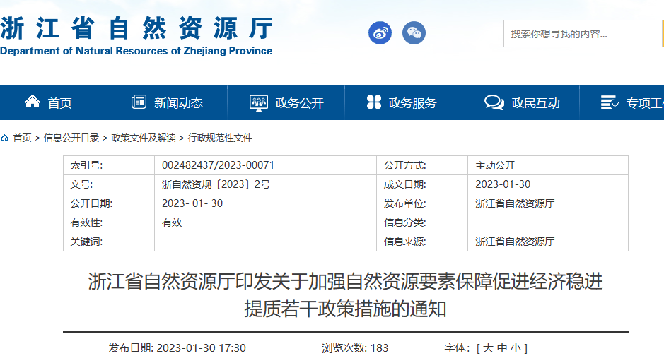Open the 新闻动态 navigation menu
The image size is (664, 363).
pyautogui.click(x=178, y=103)
